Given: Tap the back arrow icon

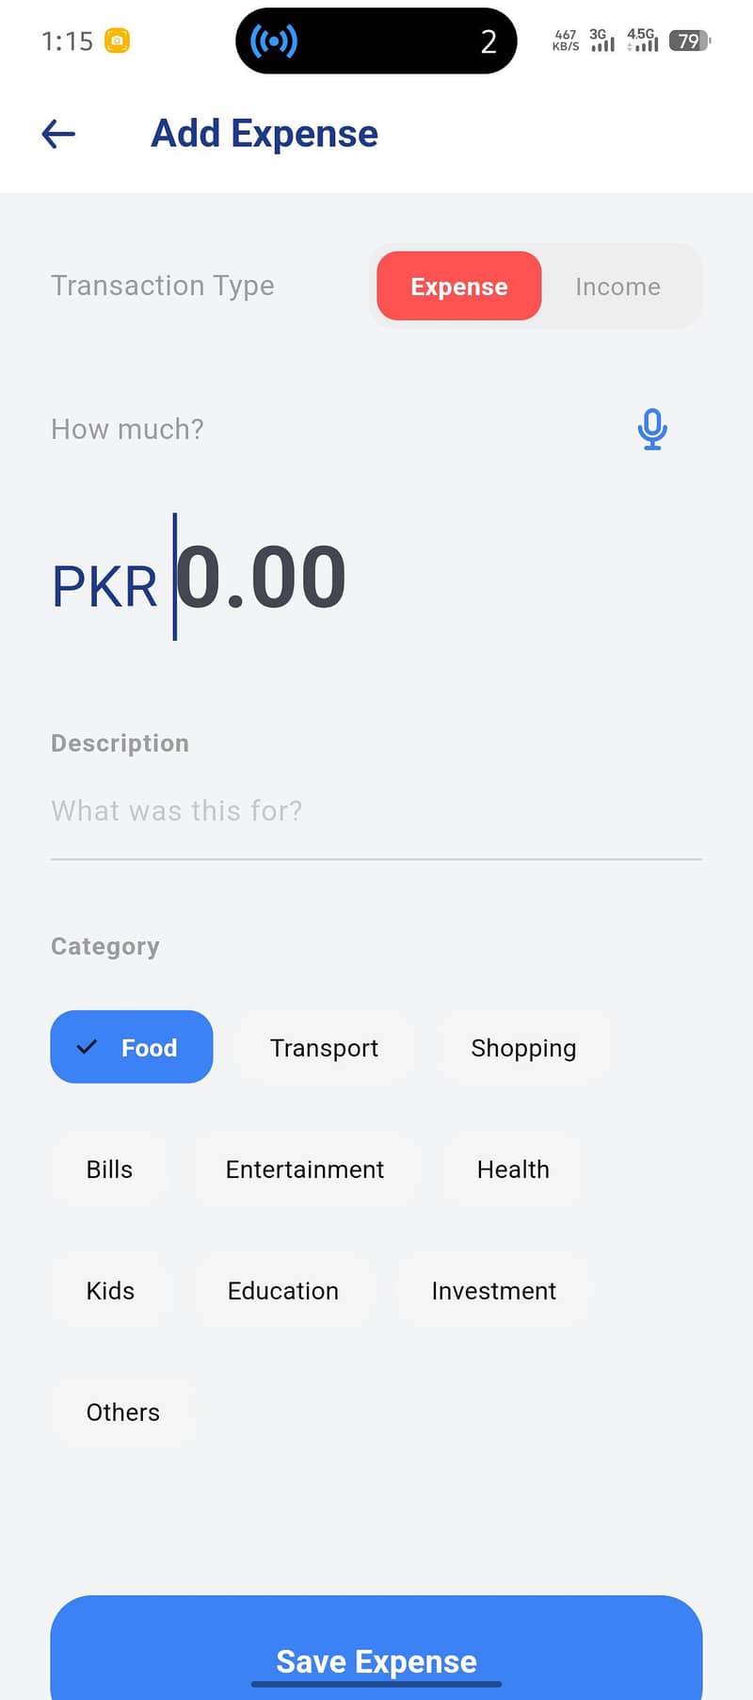Looking at the screenshot, I should (x=58, y=134).
